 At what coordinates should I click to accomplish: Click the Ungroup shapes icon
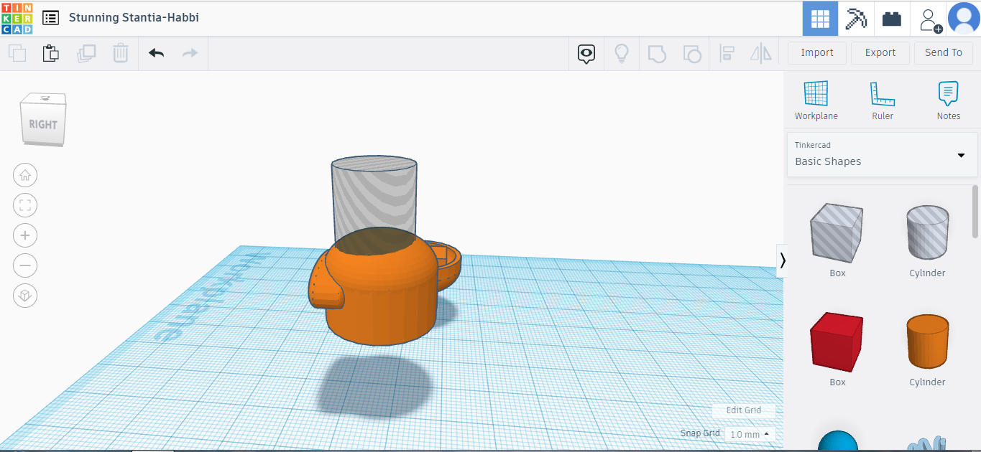692,53
